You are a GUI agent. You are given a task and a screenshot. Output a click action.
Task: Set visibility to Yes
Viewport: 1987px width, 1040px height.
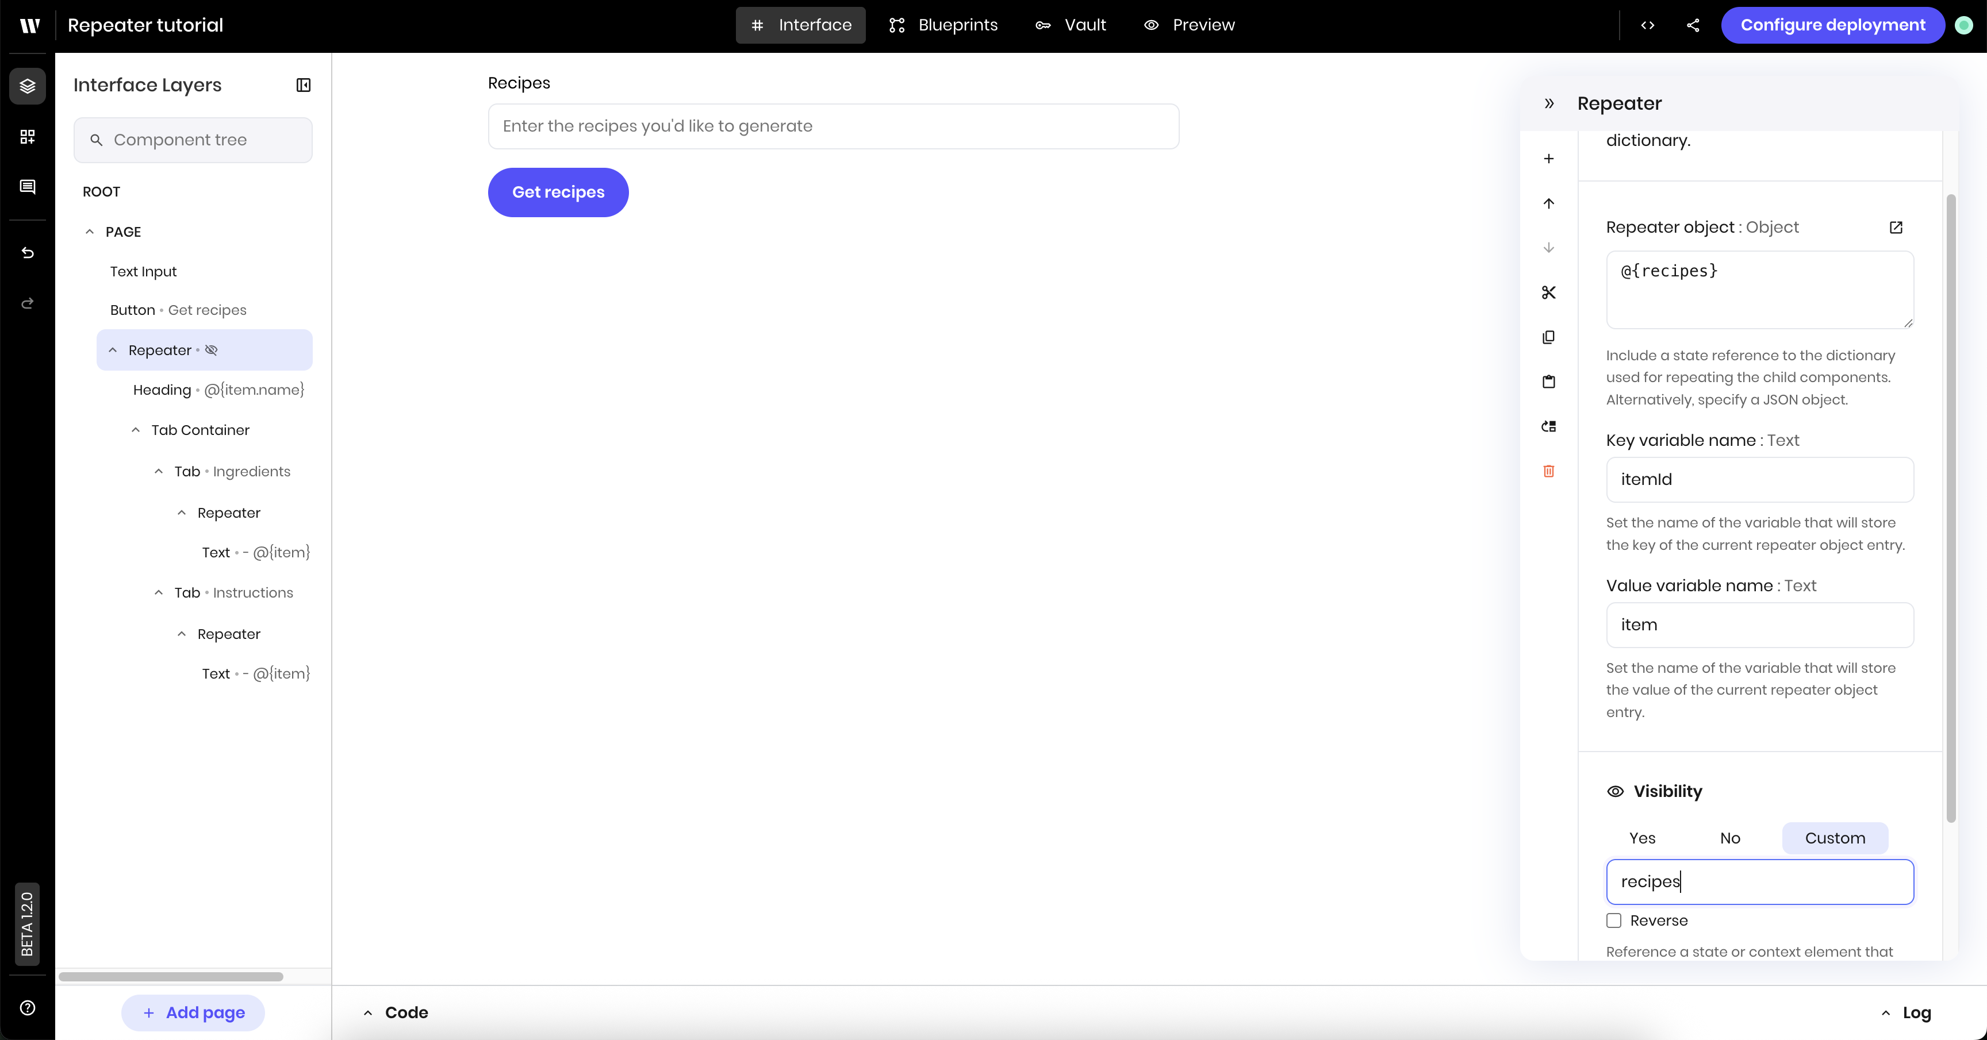click(x=1642, y=838)
